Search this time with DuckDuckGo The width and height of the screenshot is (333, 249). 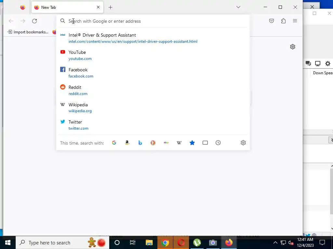[x=153, y=143]
